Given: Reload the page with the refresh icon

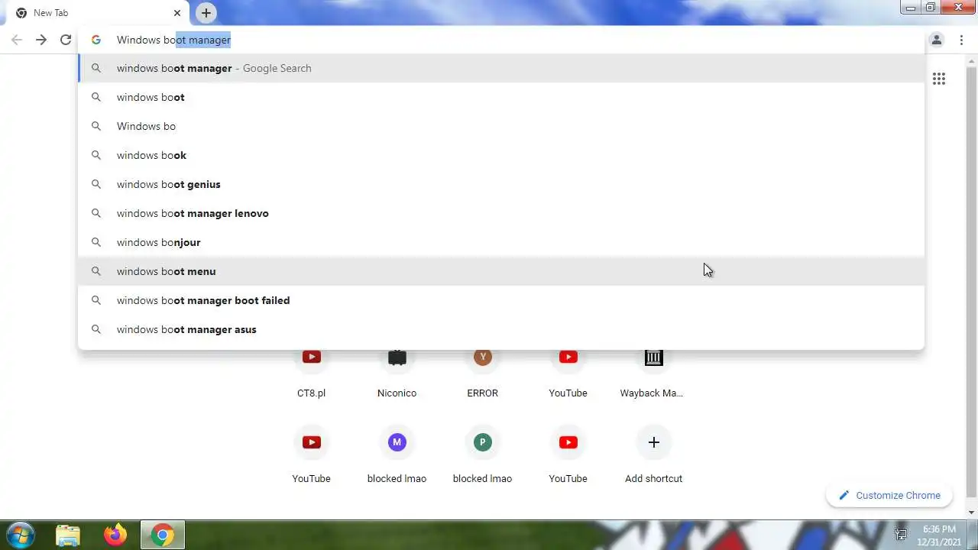Looking at the screenshot, I should point(66,40).
